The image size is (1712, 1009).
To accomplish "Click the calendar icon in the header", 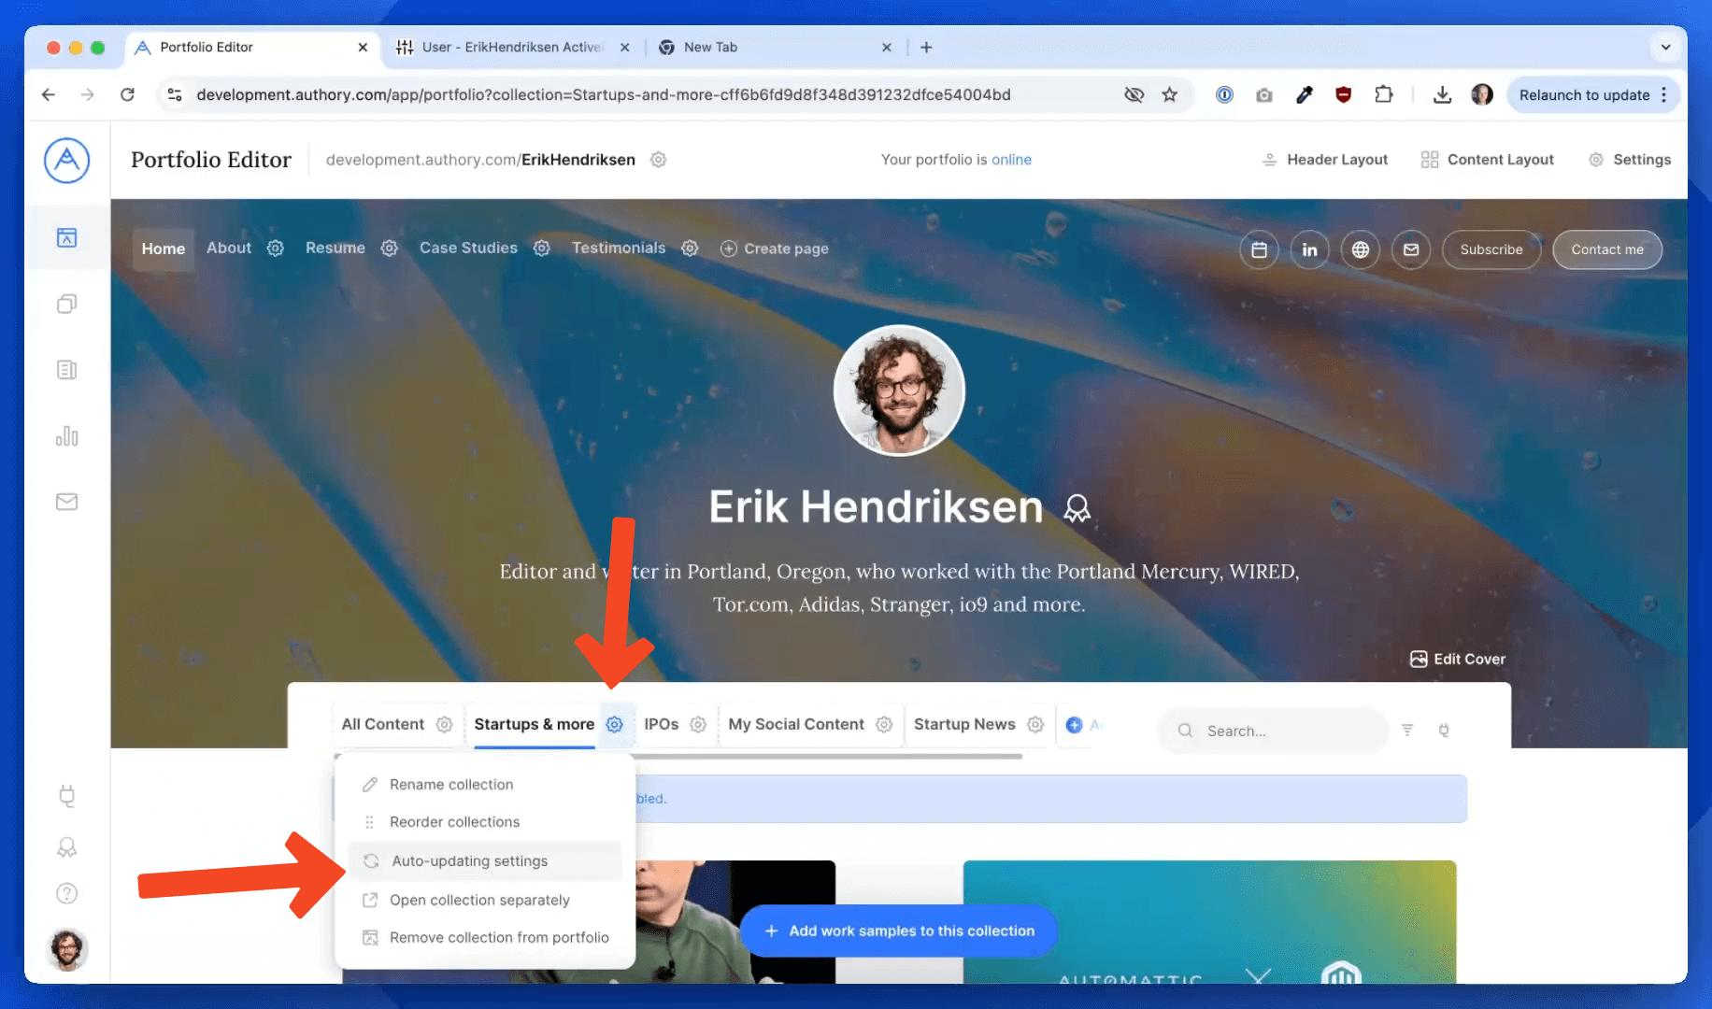I will (x=1259, y=249).
